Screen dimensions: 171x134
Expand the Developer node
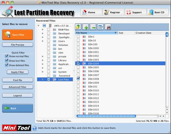coord(43,33)
